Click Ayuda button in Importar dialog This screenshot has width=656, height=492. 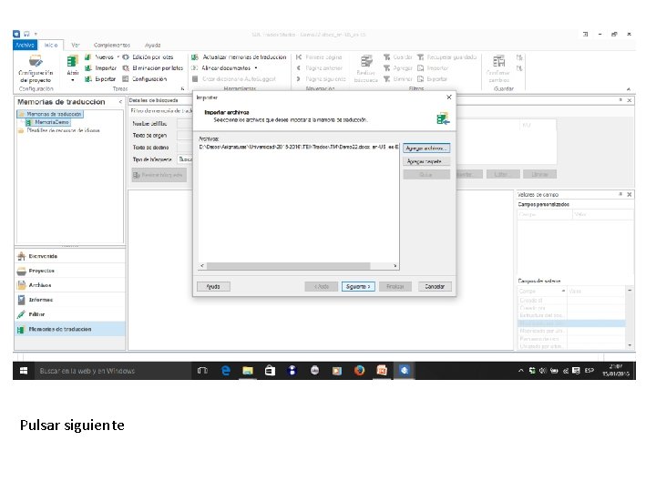point(213,287)
